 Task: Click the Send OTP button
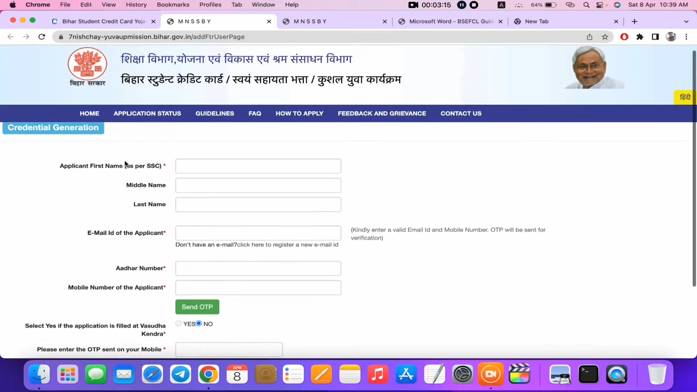coord(197,307)
